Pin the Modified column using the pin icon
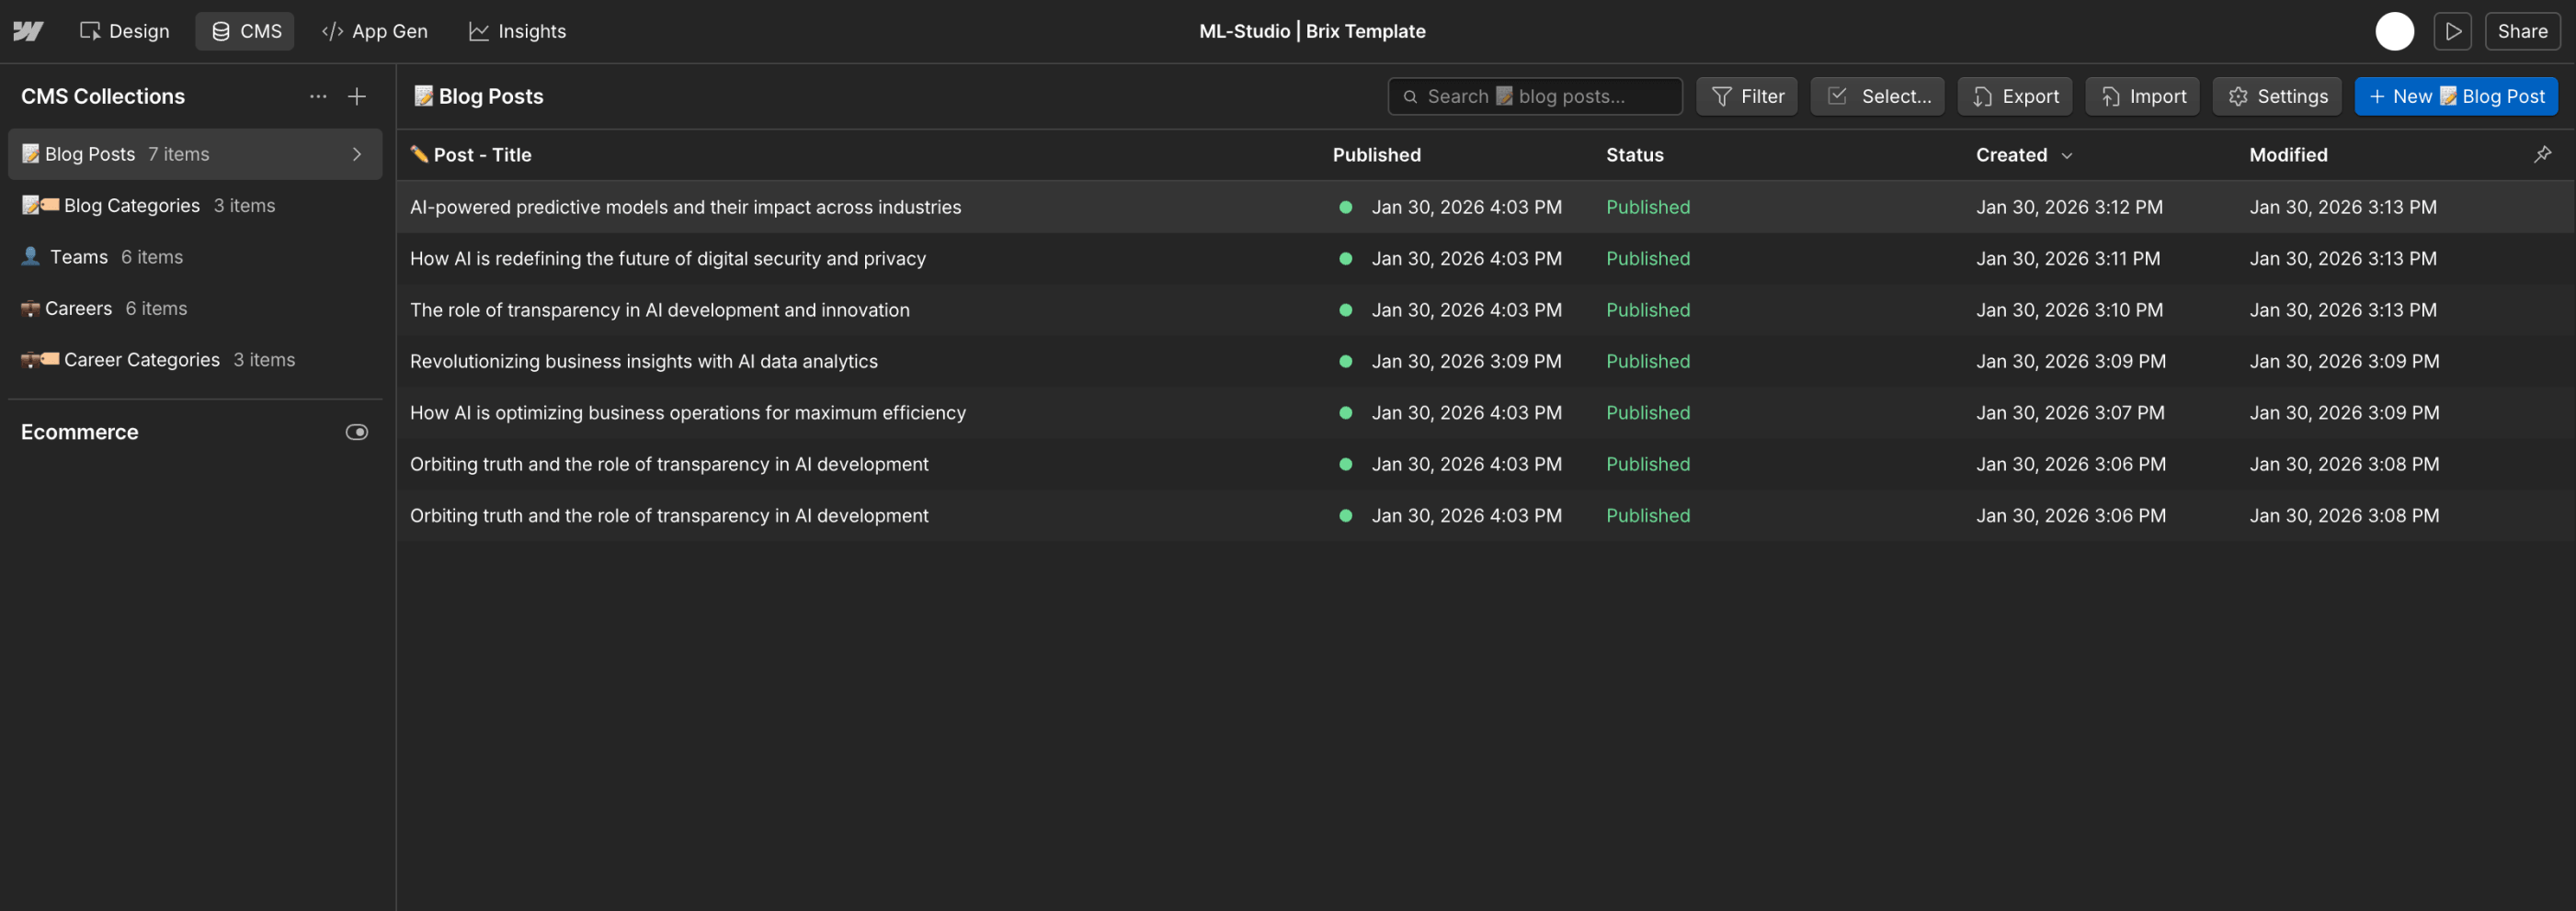This screenshot has width=2576, height=911. point(2543,155)
